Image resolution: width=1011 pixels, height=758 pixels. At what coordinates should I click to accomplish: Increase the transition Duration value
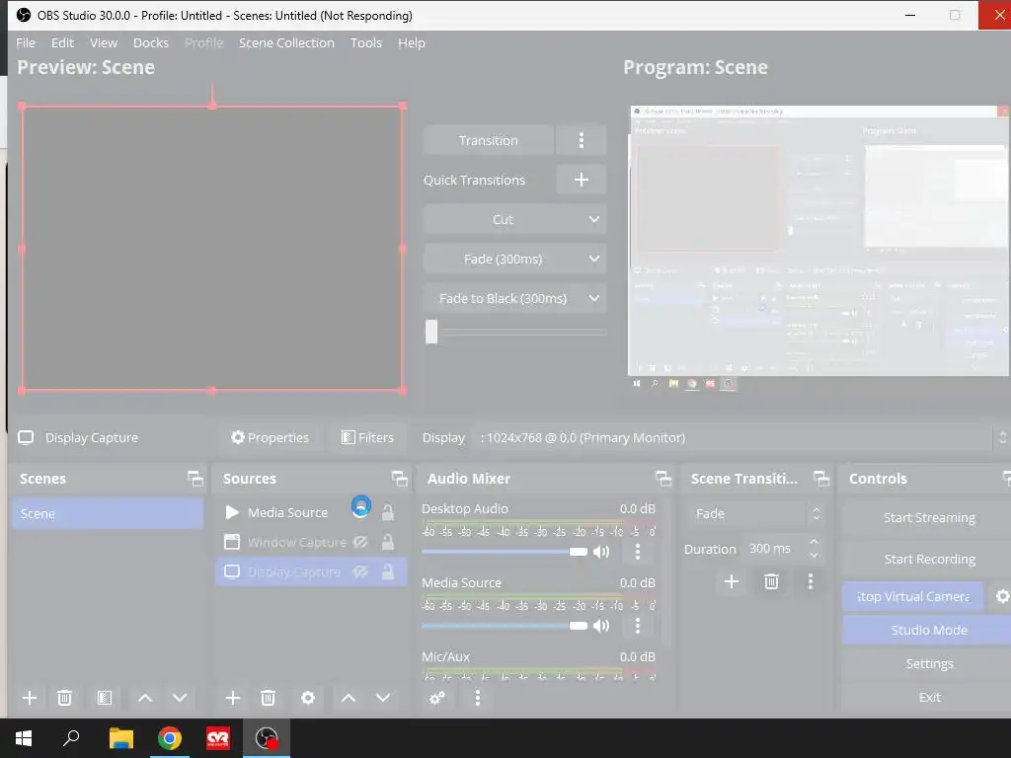[814, 543]
